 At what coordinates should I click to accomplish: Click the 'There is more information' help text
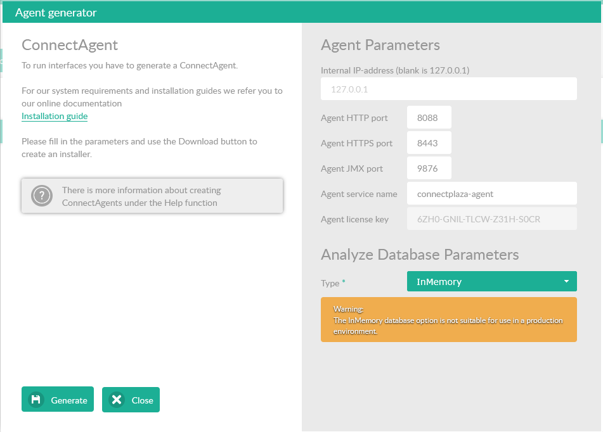[x=141, y=196]
